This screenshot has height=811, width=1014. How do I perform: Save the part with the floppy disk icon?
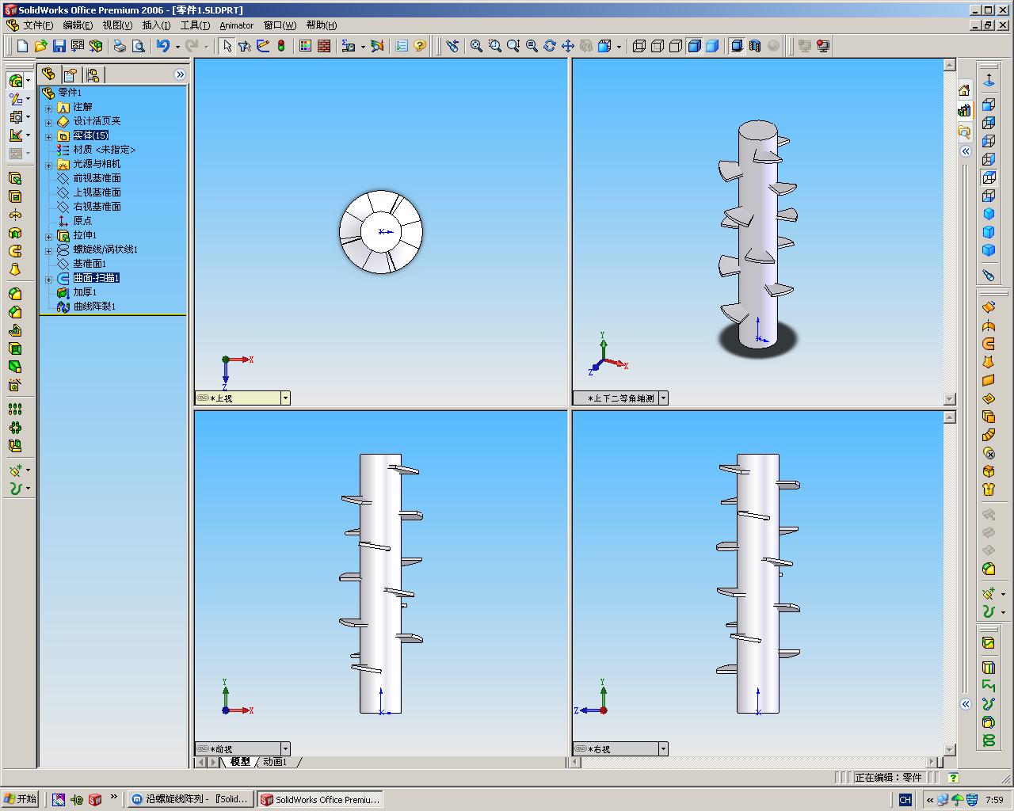coord(59,46)
